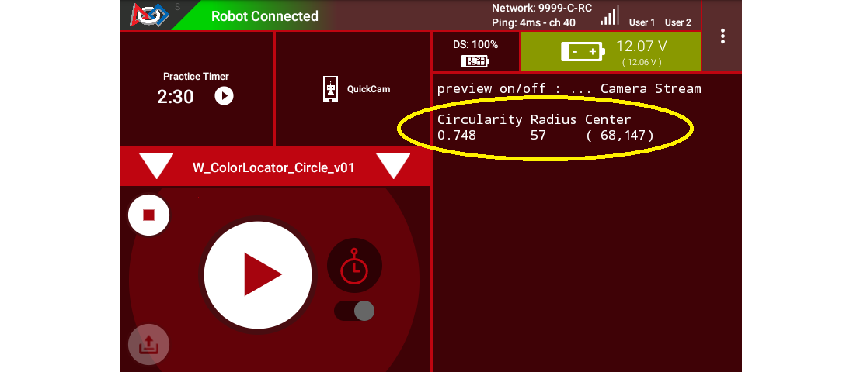
Task: Click the upload tray icon
Action: [x=148, y=346]
